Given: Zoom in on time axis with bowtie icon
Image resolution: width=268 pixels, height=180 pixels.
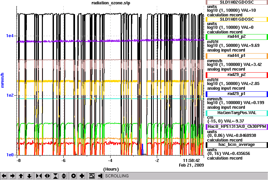Looking at the screenshot, I should pyautogui.click(x=39, y=176).
